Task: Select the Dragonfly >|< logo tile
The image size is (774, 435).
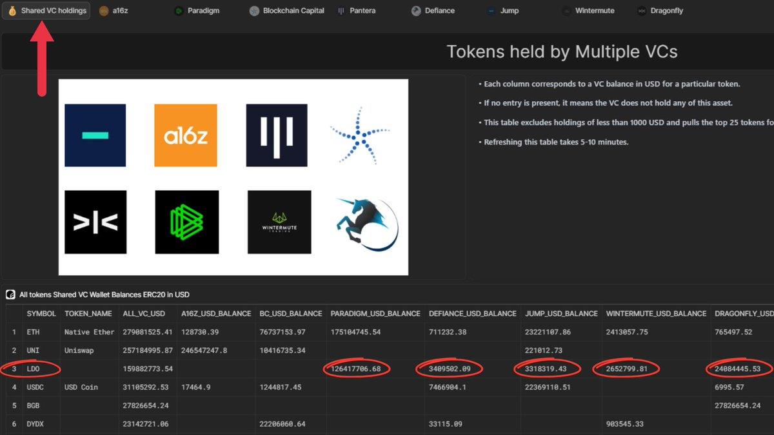Action: 95,222
